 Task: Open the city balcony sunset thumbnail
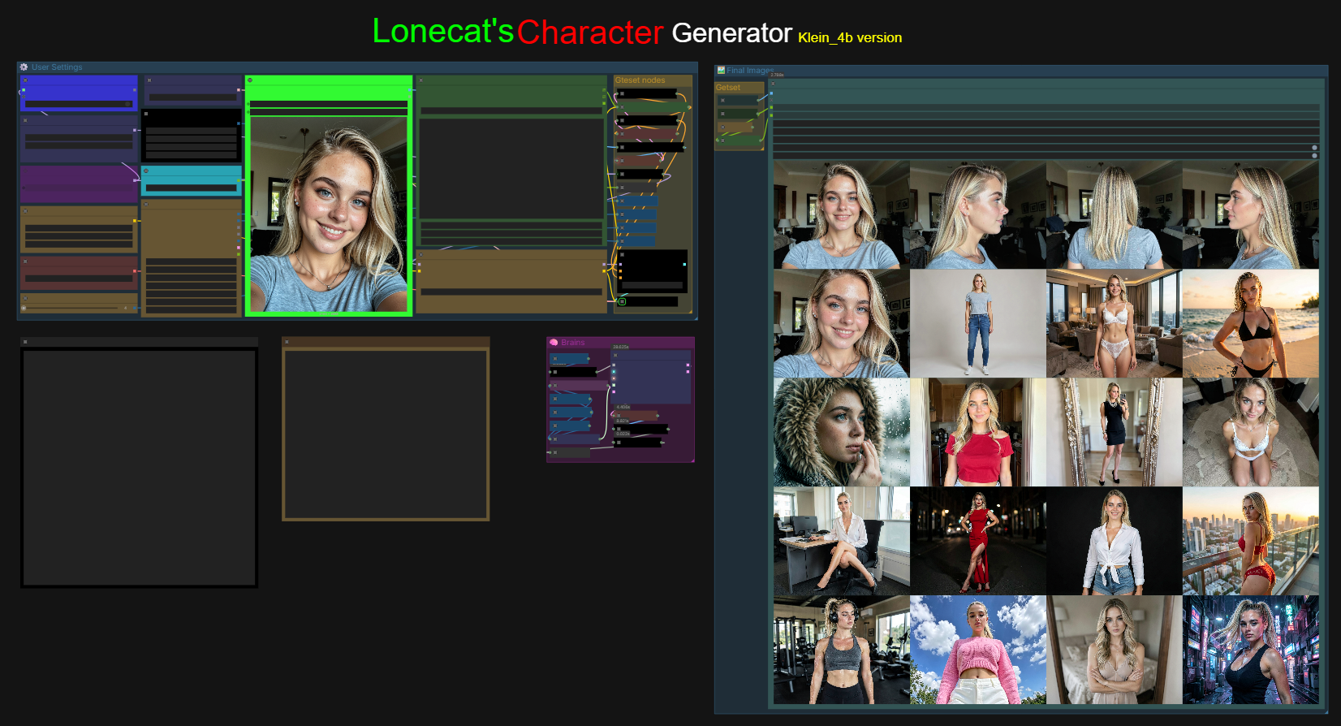[x=1251, y=541]
